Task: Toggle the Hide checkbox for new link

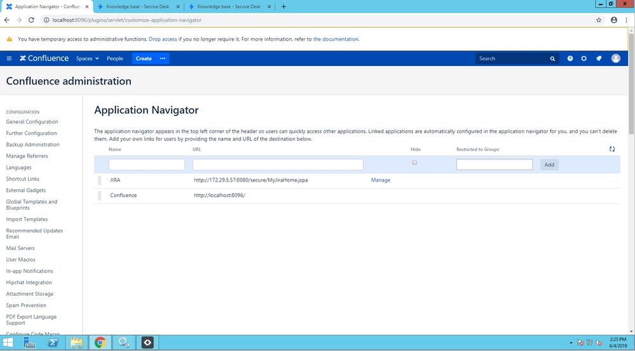Action: point(414,162)
